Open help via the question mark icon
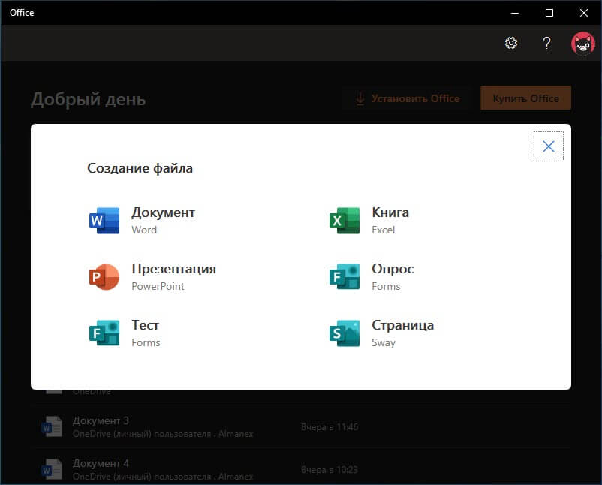 coord(547,43)
